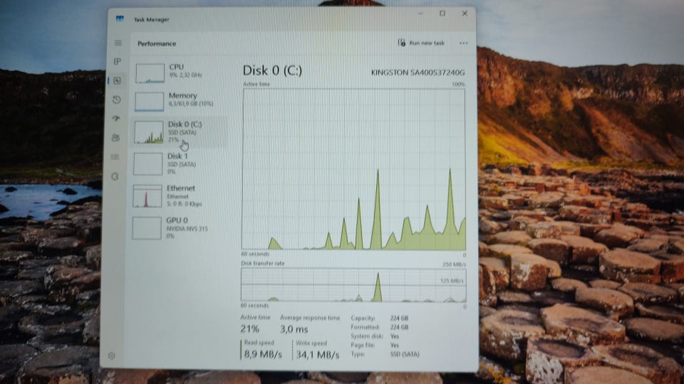Select Memory in the performance list
The width and height of the screenshot is (684, 384).
(180, 101)
